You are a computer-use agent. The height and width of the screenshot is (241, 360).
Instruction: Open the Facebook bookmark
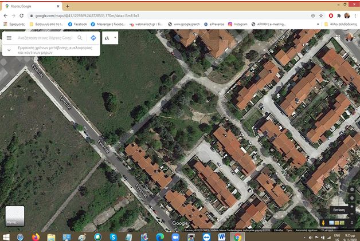tap(76, 25)
